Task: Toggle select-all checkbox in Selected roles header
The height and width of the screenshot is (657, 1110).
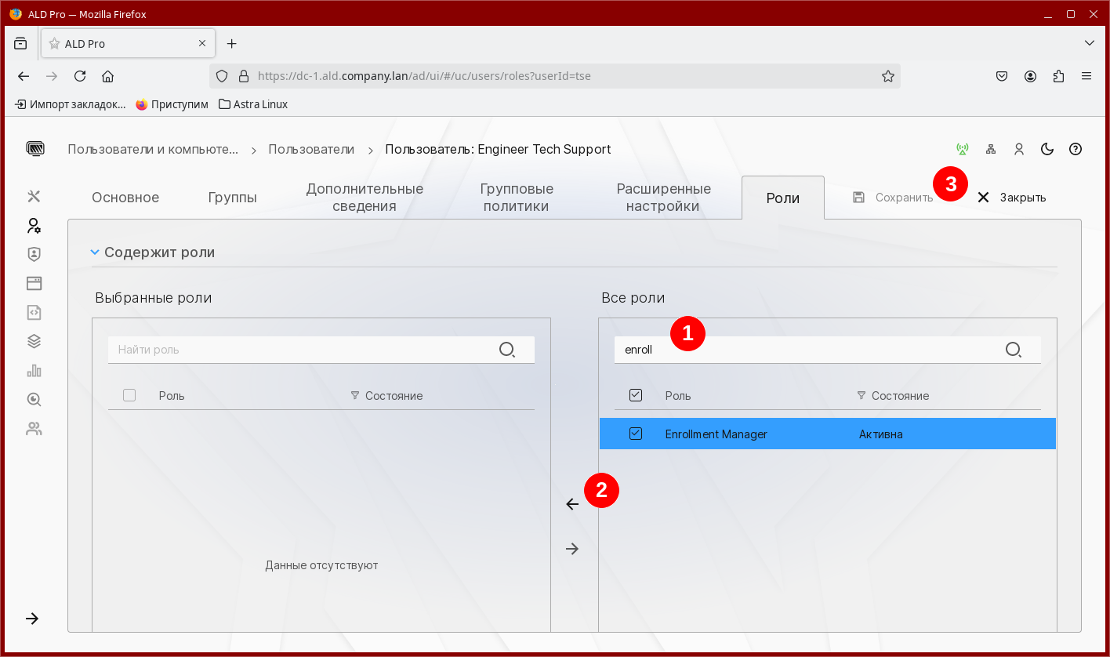Action: [129, 395]
